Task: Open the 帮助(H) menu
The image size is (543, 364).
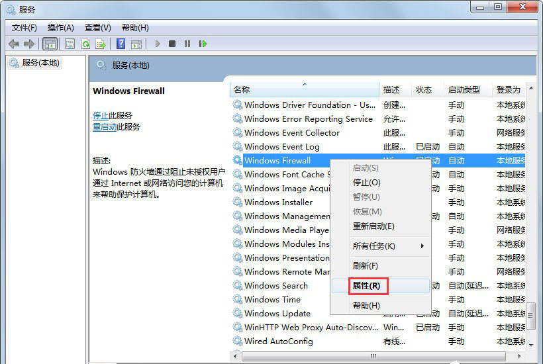Action: (135, 28)
